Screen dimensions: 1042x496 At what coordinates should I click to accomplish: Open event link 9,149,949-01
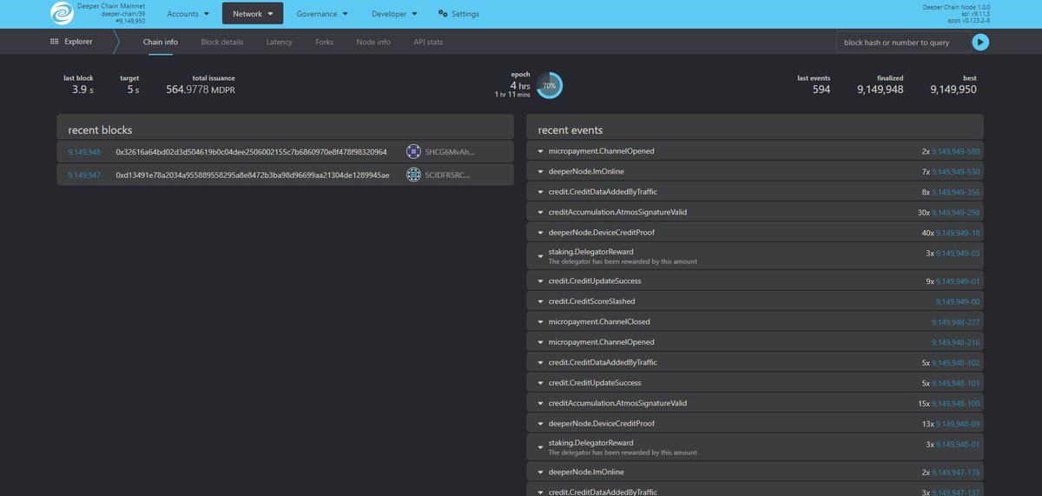(959, 281)
